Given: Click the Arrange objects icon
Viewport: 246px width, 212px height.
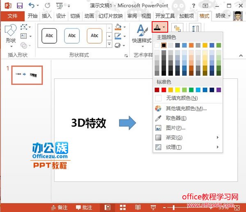Looking at the screenshot, I should tap(177, 28).
